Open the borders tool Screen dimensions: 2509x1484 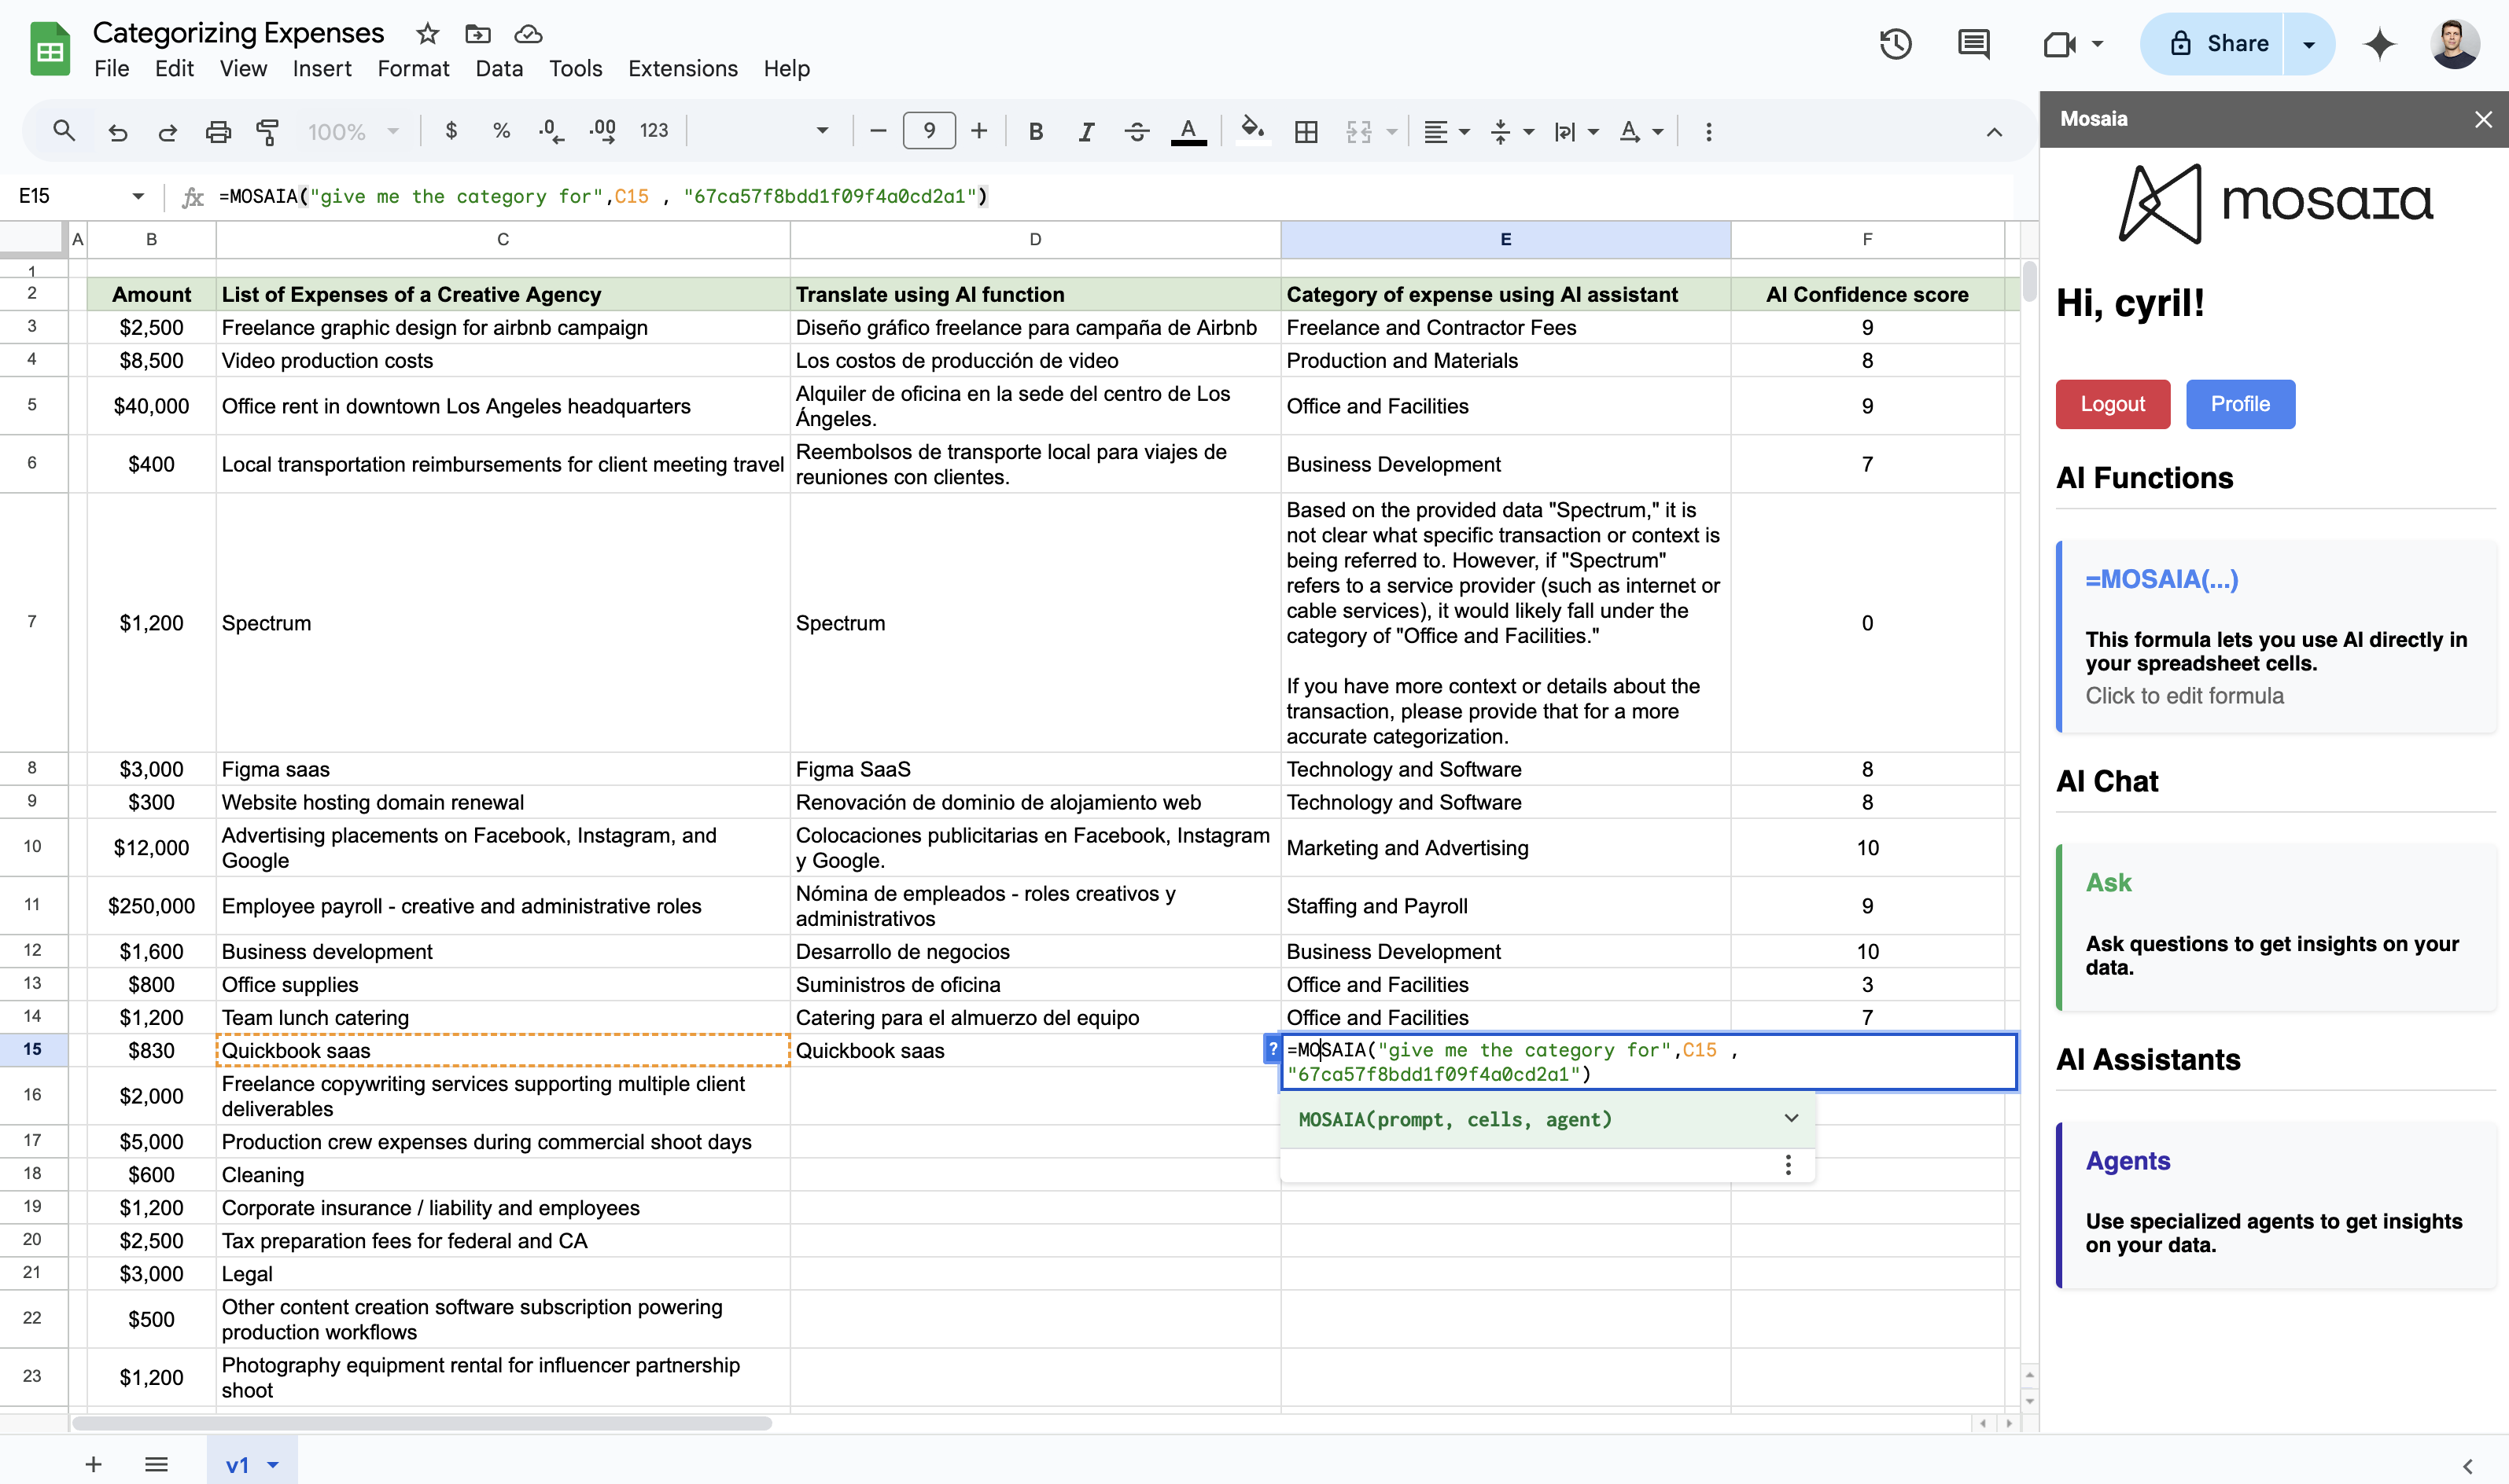click(1306, 131)
